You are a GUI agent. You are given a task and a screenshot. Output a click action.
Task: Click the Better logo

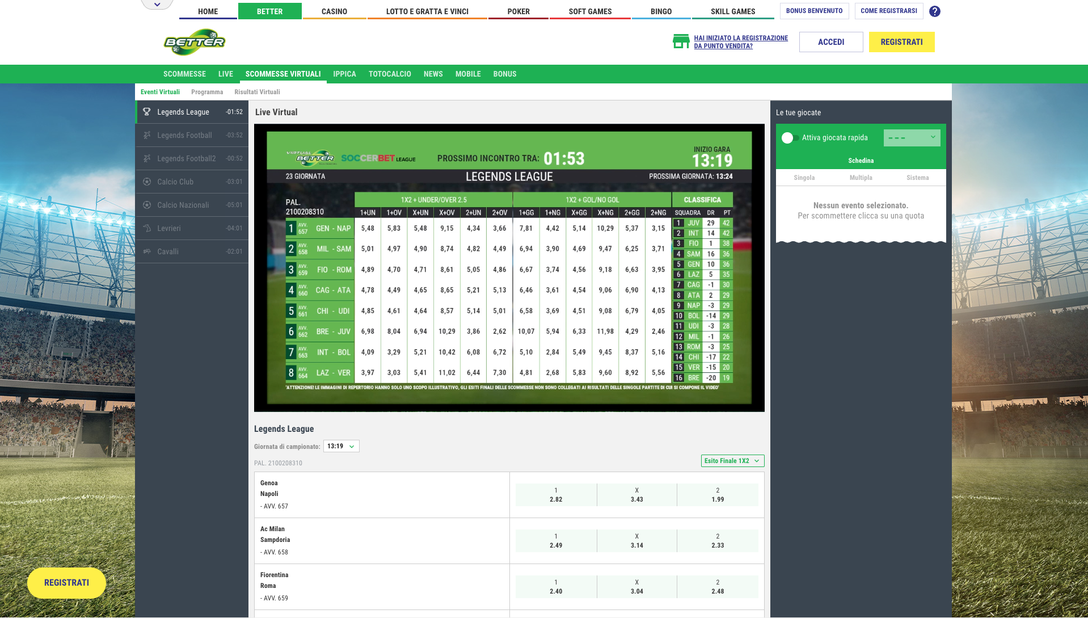click(x=195, y=42)
